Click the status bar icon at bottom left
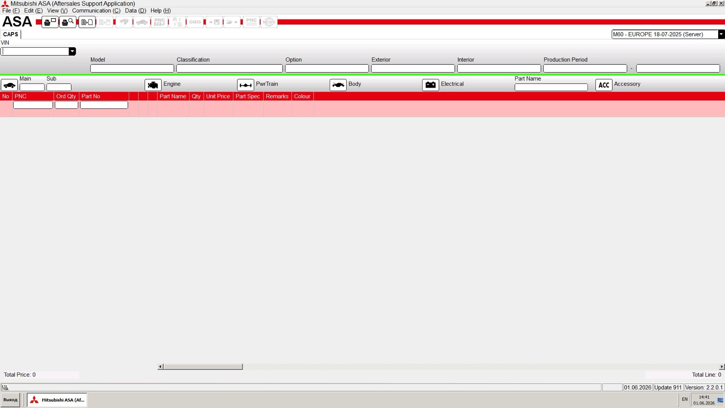The image size is (725, 408). click(x=5, y=388)
